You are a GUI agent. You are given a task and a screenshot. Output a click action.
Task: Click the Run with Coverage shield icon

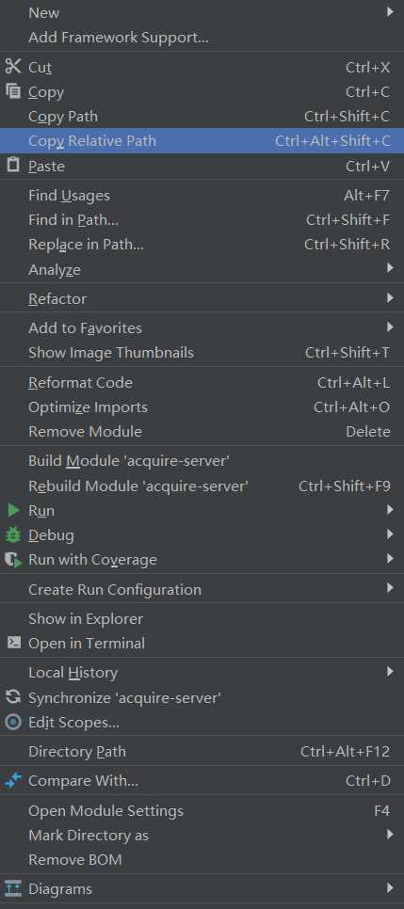coord(13,560)
